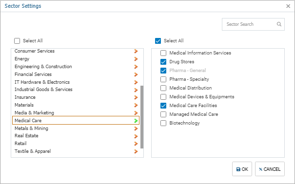295x184 pixels.
Task: Check the left Select All checkbox
Action: click(x=17, y=41)
